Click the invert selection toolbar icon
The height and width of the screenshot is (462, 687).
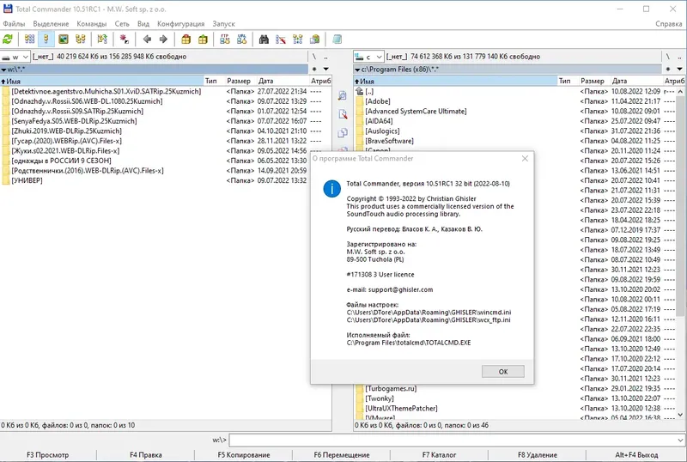102,39
